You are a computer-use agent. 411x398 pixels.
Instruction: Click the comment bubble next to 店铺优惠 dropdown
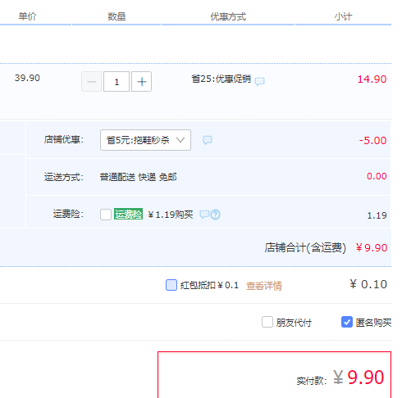208,140
